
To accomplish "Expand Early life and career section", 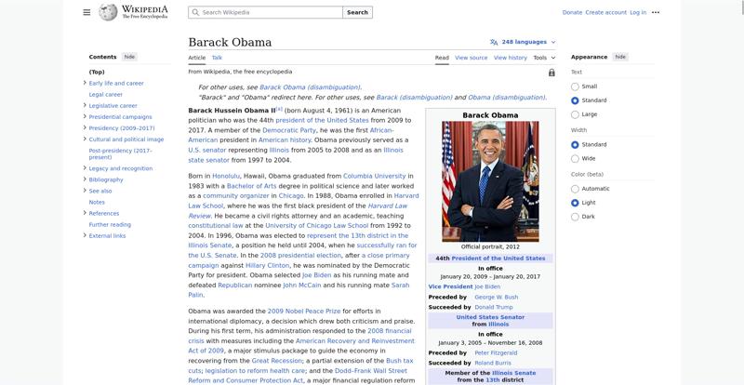I will pos(85,83).
